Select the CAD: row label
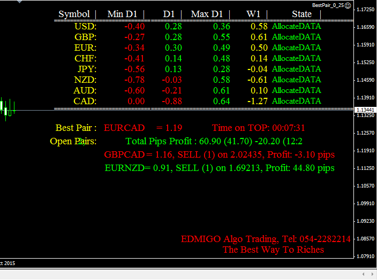 85,101
